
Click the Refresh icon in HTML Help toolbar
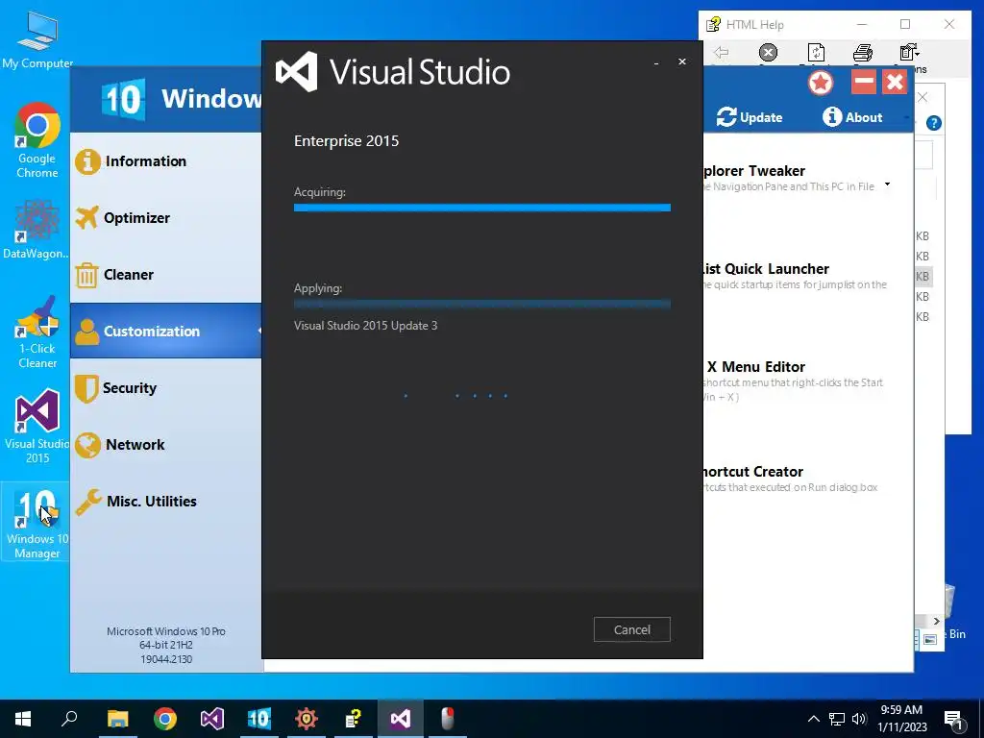click(x=816, y=53)
